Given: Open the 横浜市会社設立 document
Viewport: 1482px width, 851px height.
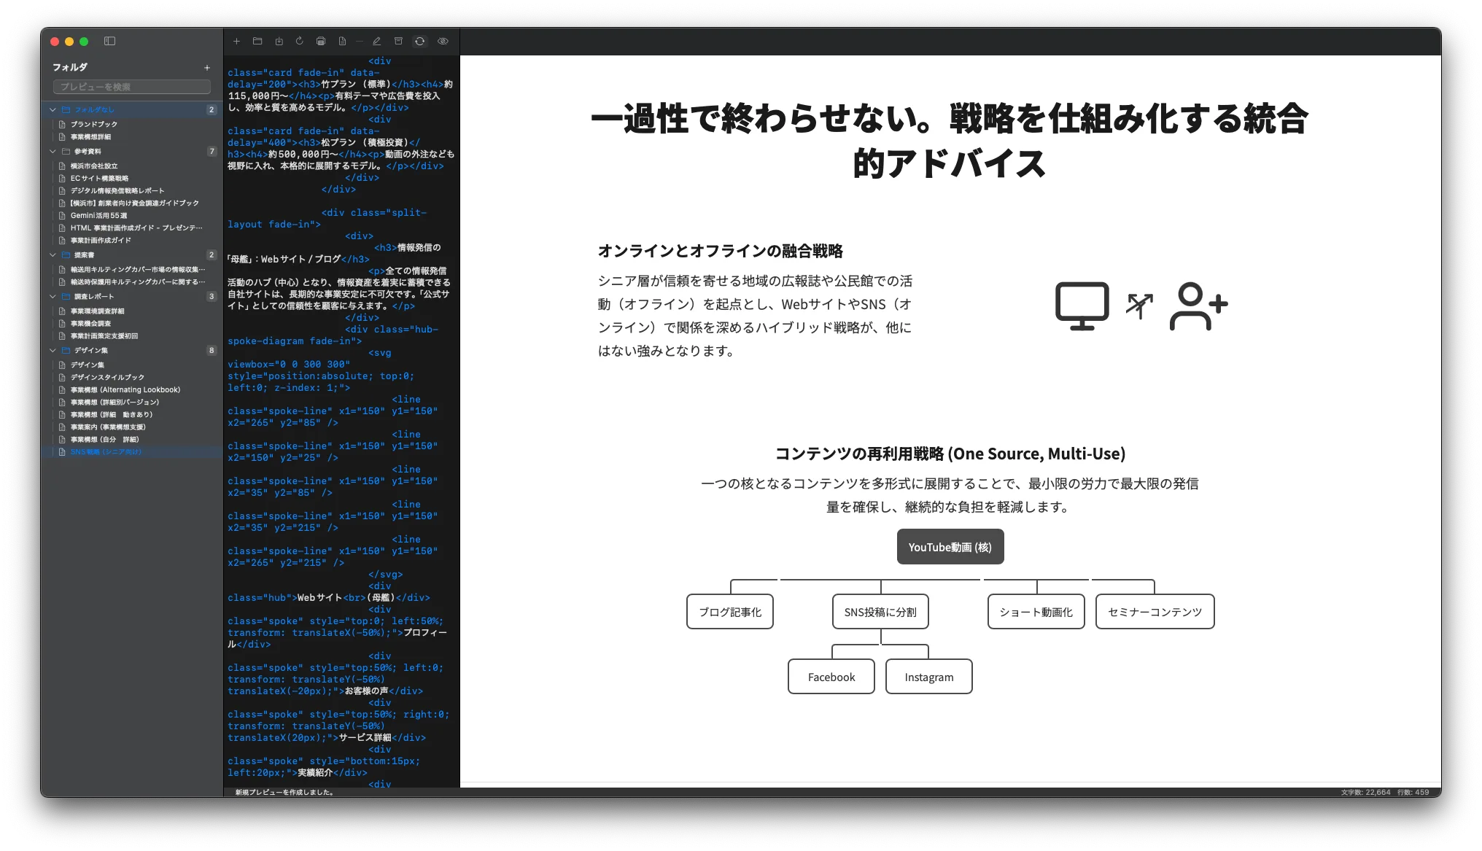Looking at the screenshot, I should click(x=132, y=166).
